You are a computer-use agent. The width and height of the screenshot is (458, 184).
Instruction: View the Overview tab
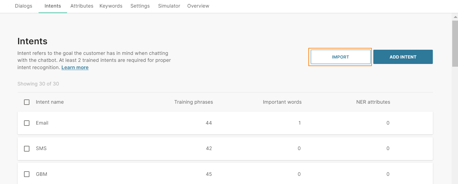pos(198,6)
